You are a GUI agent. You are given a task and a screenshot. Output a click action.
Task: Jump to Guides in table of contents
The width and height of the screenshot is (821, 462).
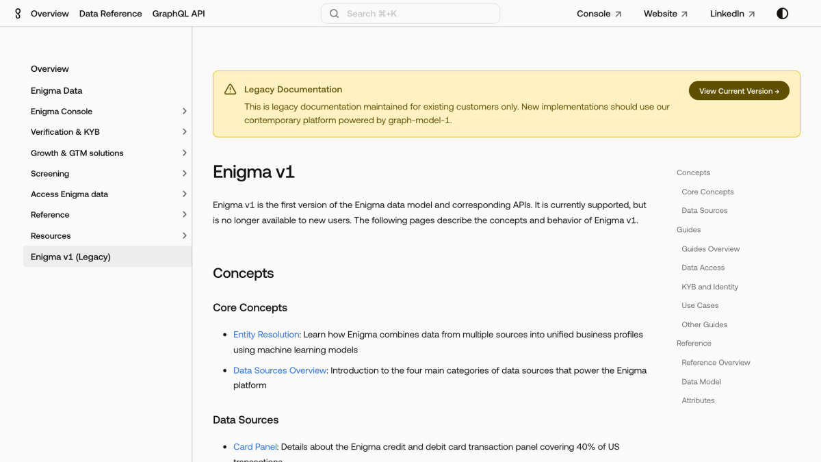click(688, 230)
